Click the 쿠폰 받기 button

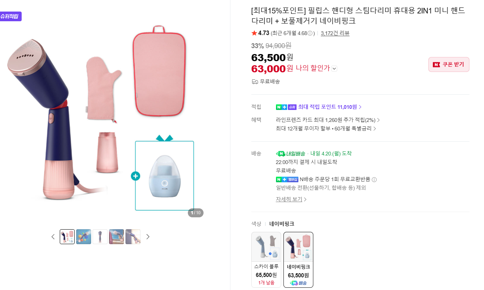(449, 64)
